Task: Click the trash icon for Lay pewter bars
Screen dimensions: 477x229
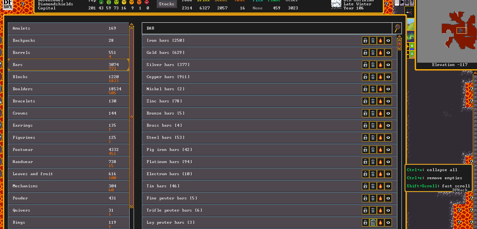Action: pos(373,222)
